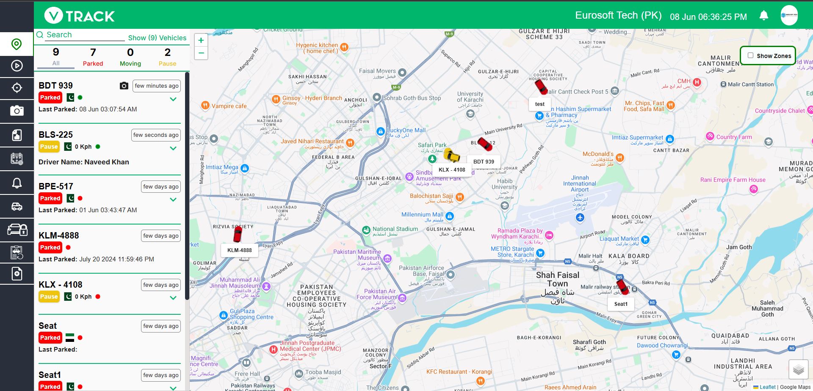Screen dimensions: 813x391
Task: Click the KLX - 4108 map label
Action: click(x=452, y=170)
